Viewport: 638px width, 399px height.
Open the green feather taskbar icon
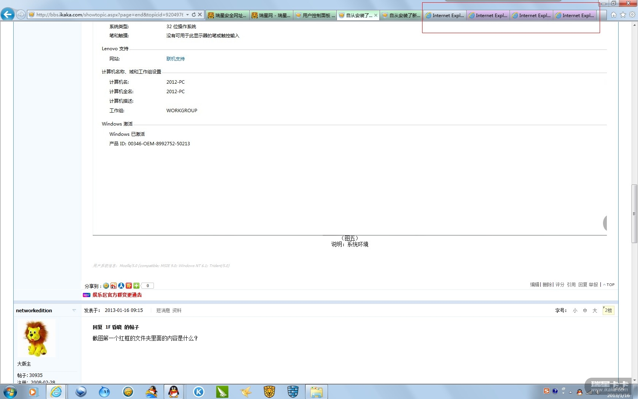click(222, 392)
